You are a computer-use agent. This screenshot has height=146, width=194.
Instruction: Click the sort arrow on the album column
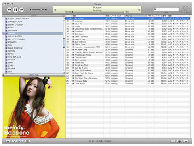[145, 16]
